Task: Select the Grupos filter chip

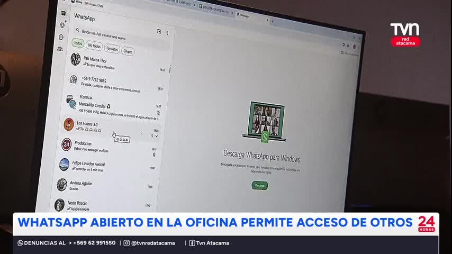Action: tap(128, 51)
